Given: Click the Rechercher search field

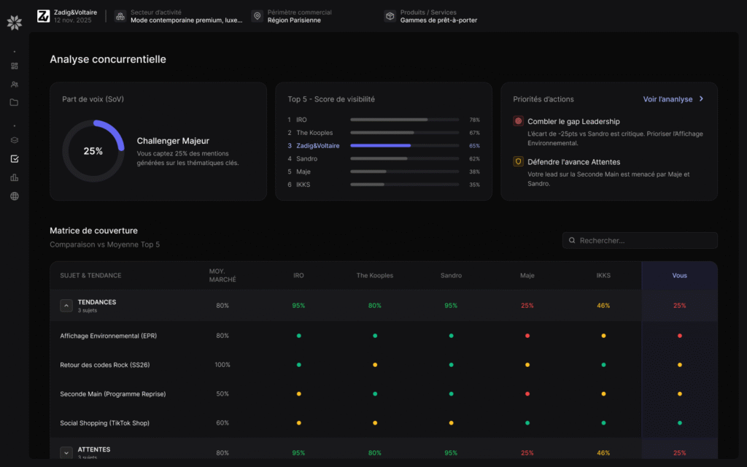Looking at the screenshot, I should pos(640,240).
